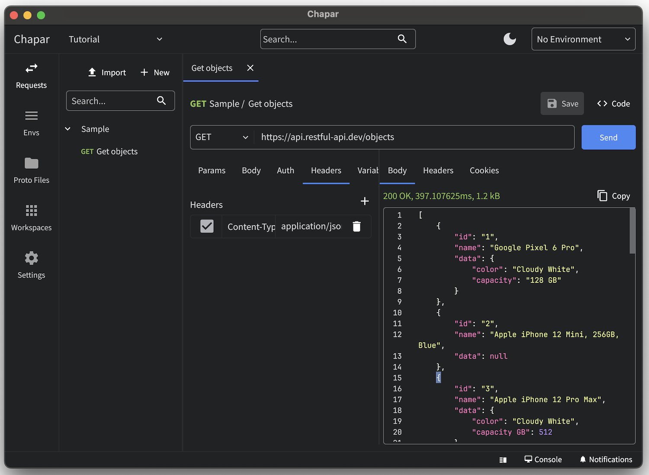Copy the response body
Screen dimensions: 649x475
(x=614, y=196)
